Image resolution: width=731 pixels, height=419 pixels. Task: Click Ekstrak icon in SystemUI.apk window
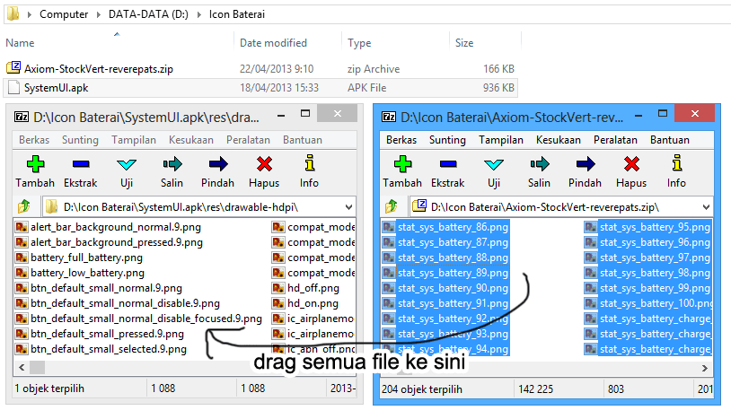81,164
